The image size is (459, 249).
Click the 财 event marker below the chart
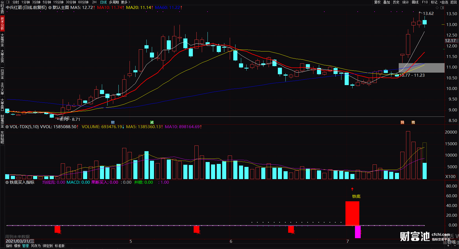point(113,122)
